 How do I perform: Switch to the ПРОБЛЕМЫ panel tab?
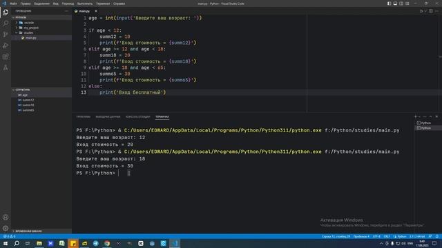point(84,116)
